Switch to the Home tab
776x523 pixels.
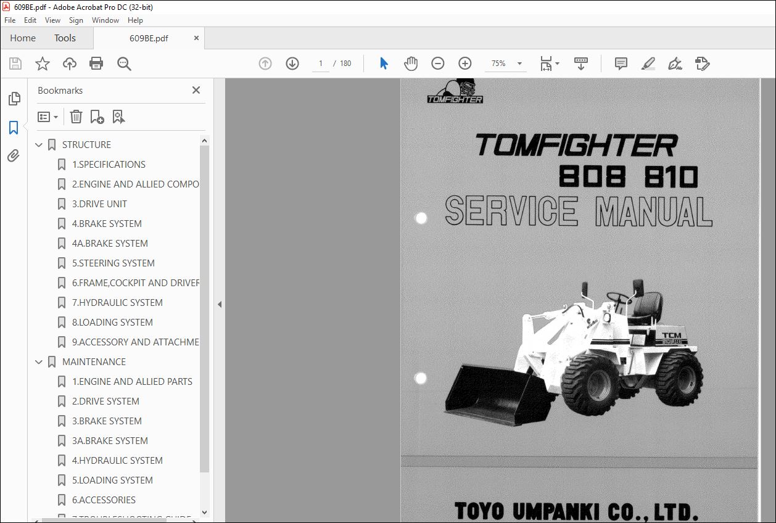pos(23,38)
